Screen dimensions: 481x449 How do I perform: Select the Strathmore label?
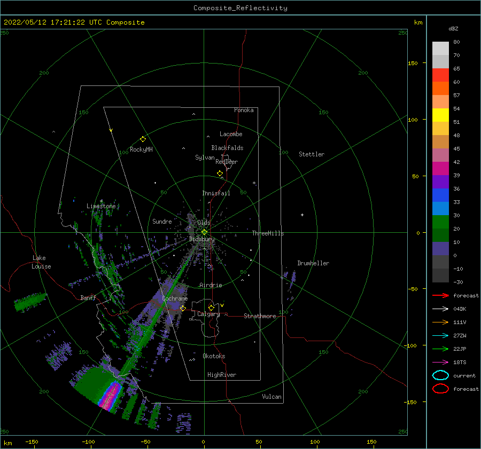tap(260, 316)
